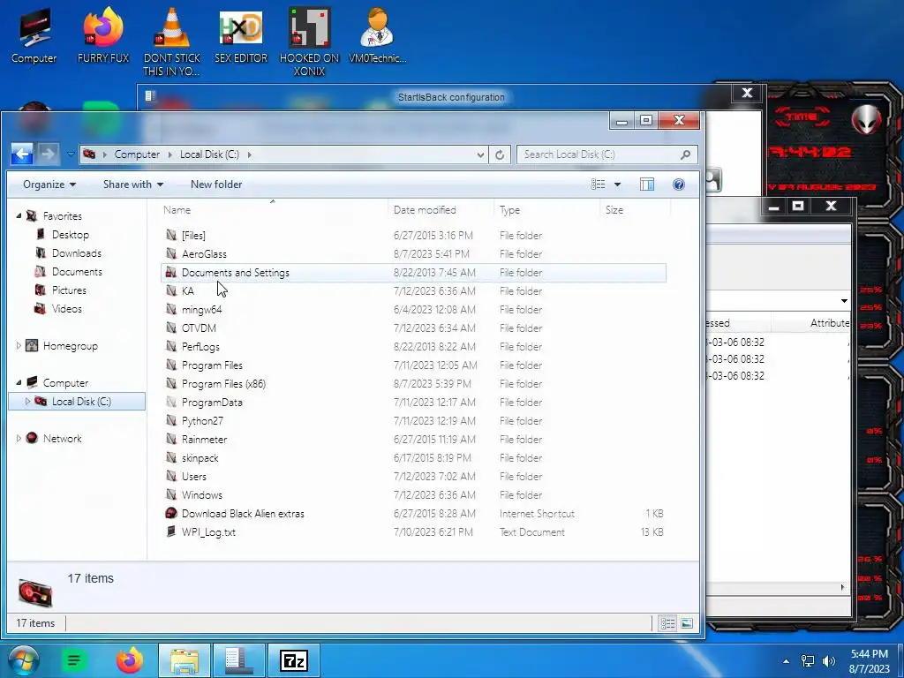The image size is (904, 678).
Task: Click Local Disk (C:) breadcrumb segment
Action: click(x=209, y=154)
